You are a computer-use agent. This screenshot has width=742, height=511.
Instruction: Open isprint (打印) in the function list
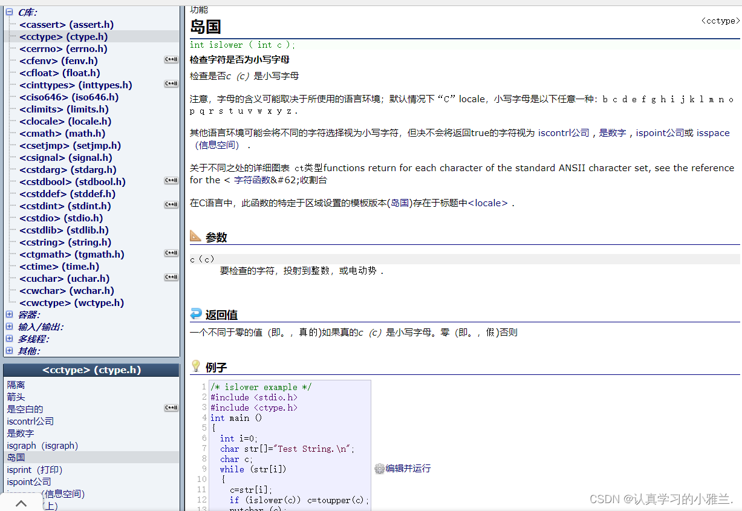coord(34,470)
